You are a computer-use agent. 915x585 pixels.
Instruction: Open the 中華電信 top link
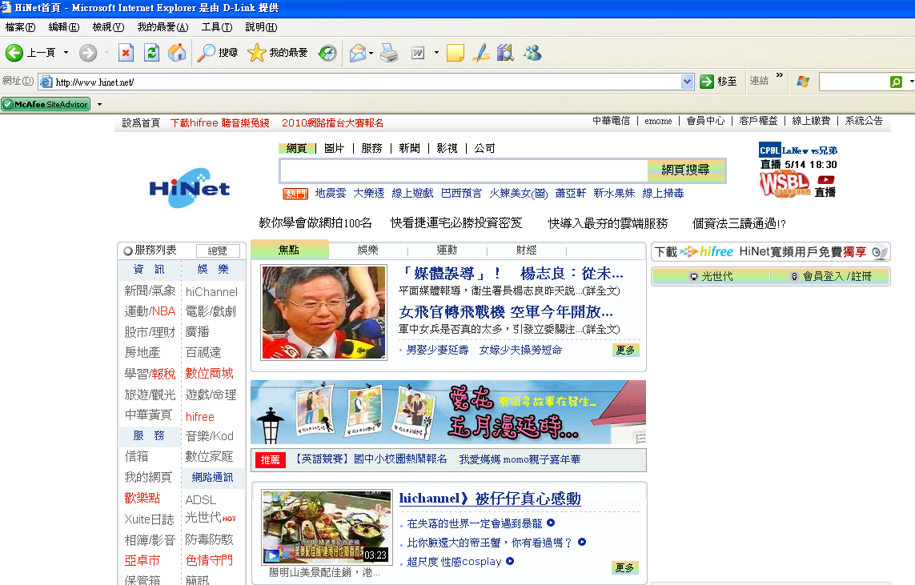click(x=612, y=121)
